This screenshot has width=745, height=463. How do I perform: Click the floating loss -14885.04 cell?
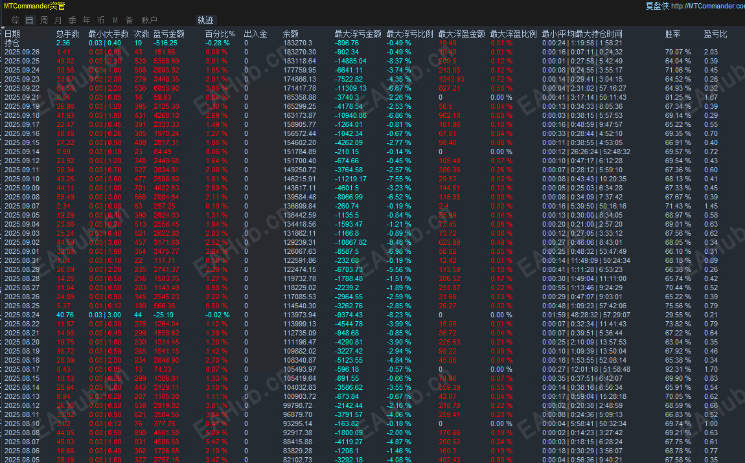click(x=350, y=61)
